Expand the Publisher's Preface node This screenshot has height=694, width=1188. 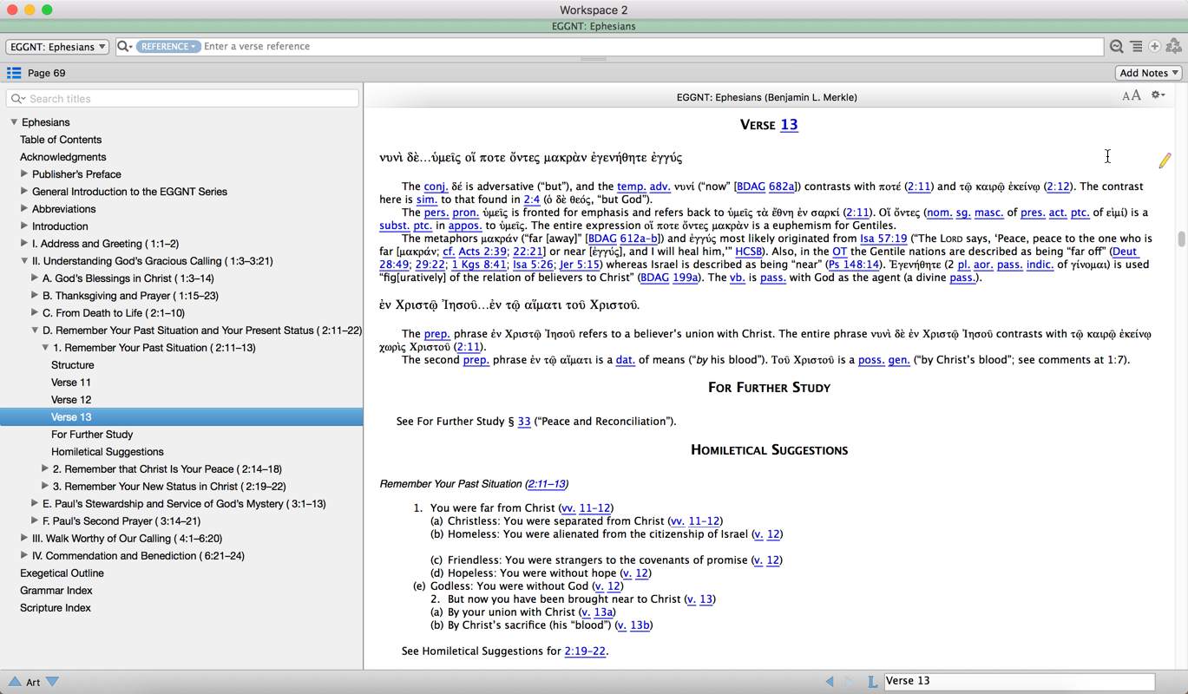24,174
